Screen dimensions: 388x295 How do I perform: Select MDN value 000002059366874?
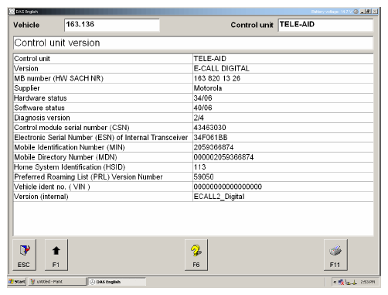pos(223,157)
